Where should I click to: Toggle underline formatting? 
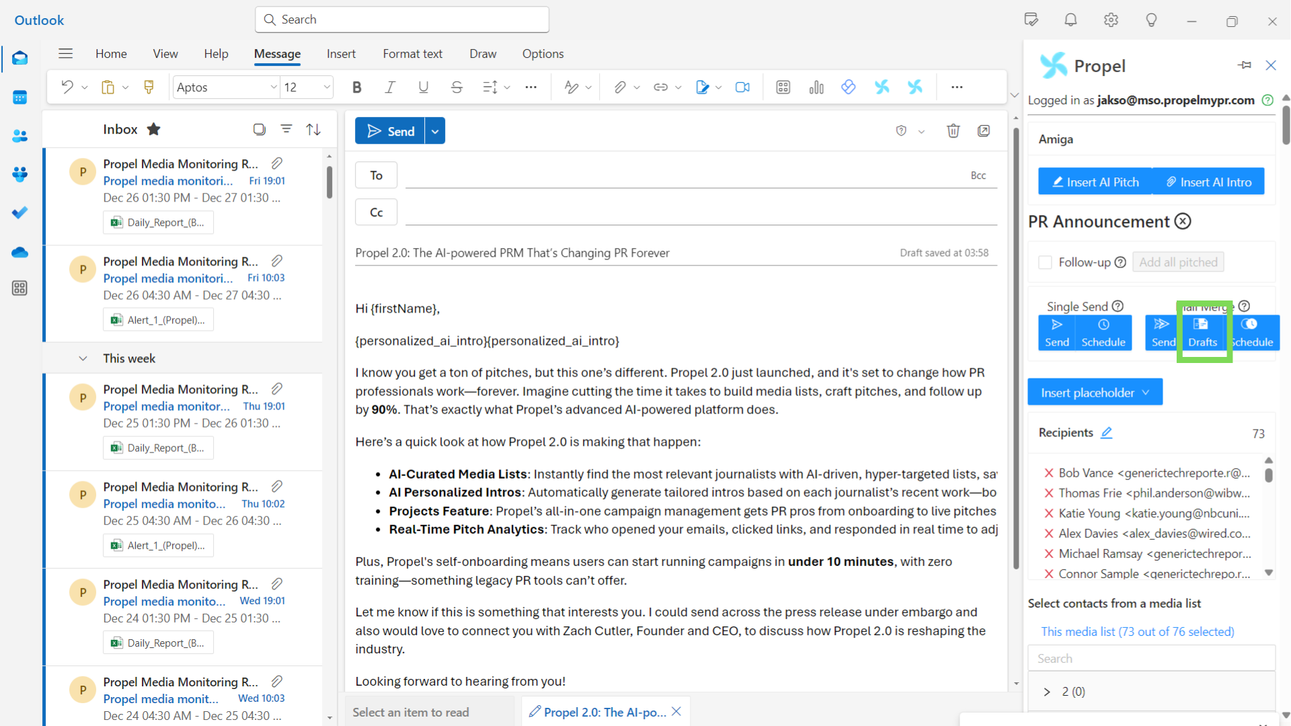(424, 87)
